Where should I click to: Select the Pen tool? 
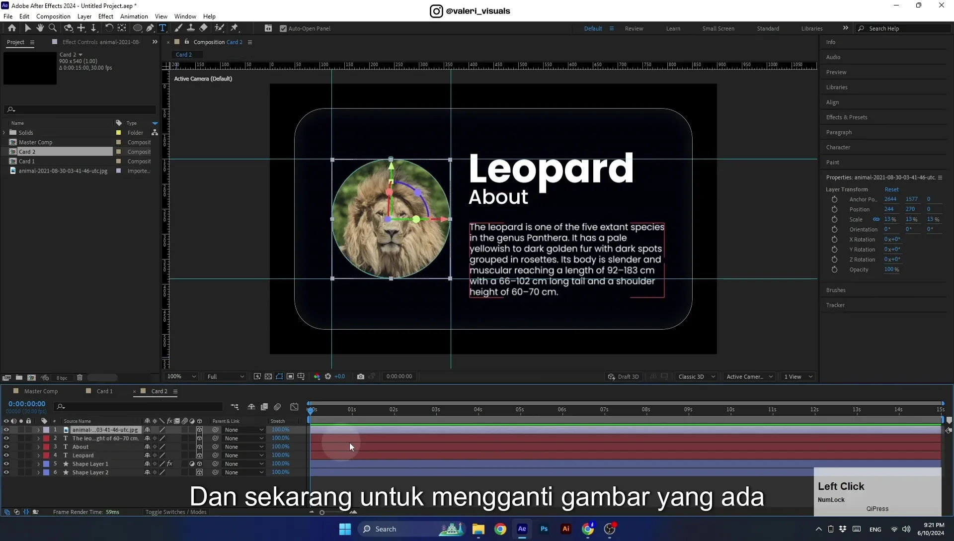point(150,28)
